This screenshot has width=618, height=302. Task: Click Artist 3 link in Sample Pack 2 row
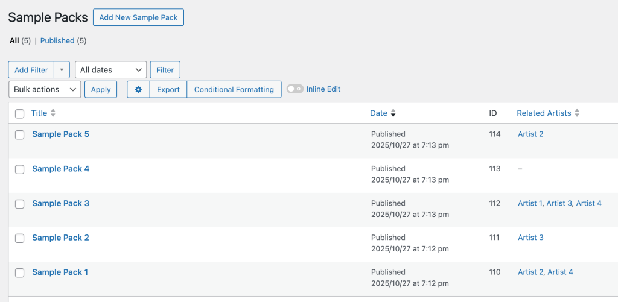click(530, 238)
